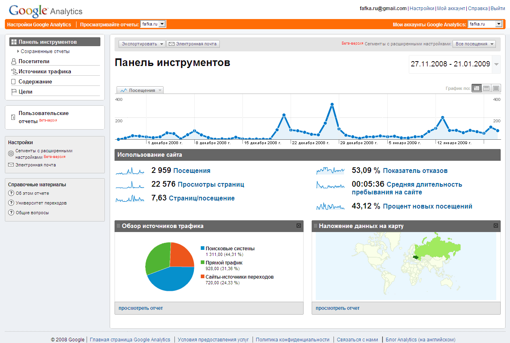Image resolution: width=510 pixels, height=343 pixels.
Task: Click the traffic sources arrows icon
Action: point(14,72)
